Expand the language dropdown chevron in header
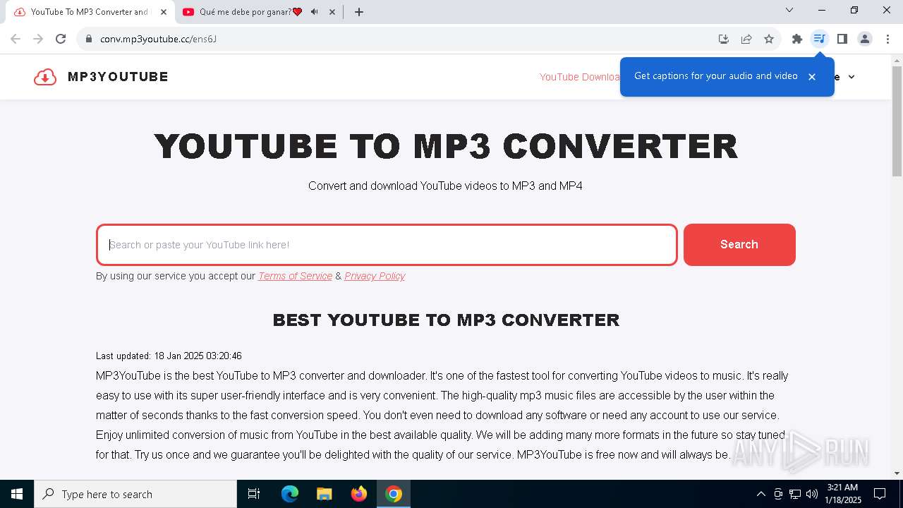The image size is (903, 508). click(x=852, y=77)
